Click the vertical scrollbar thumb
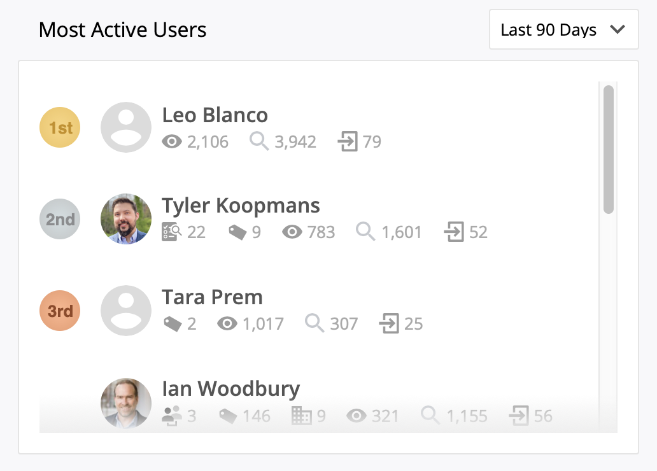The height and width of the screenshot is (471, 657). point(608,150)
